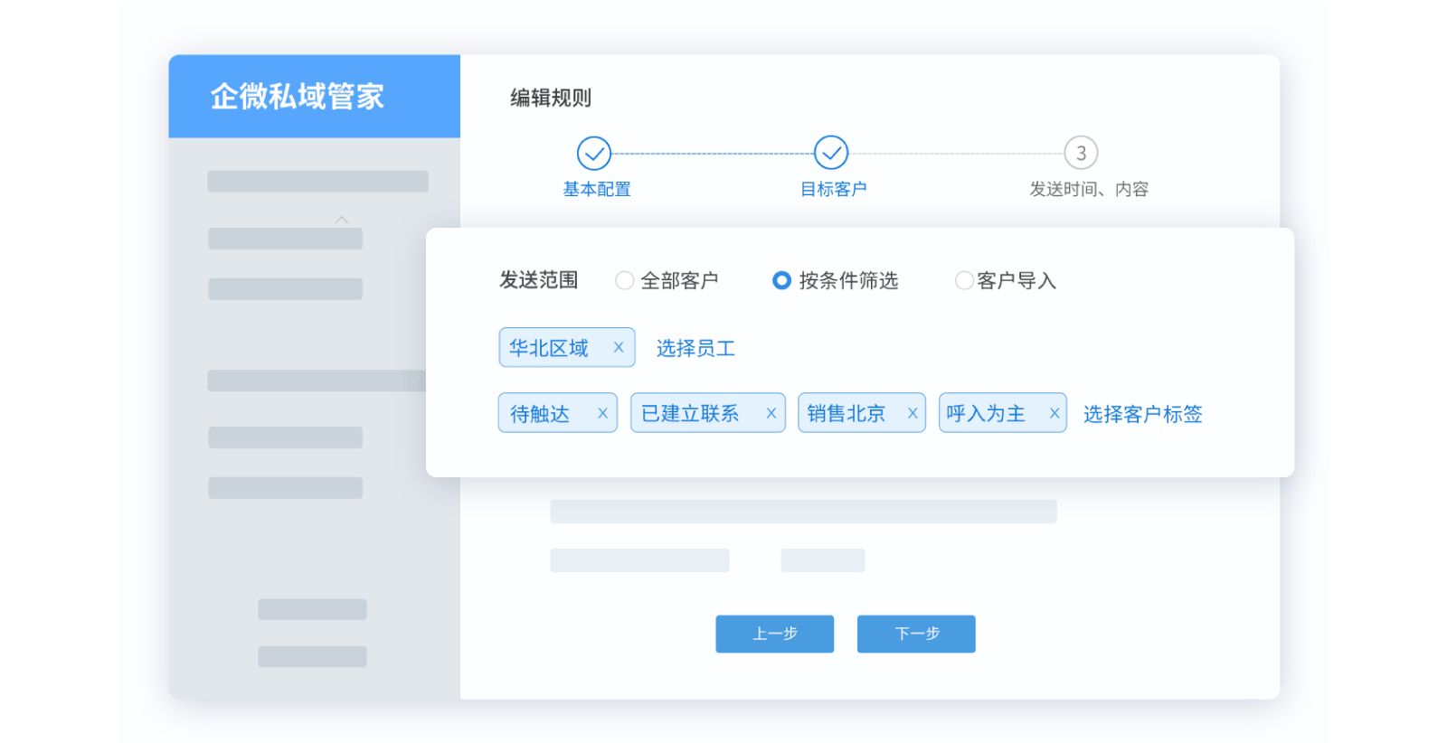Delete the 呼入为主 tag with its X
Image resolution: width=1447 pixels, height=743 pixels.
click(1054, 413)
